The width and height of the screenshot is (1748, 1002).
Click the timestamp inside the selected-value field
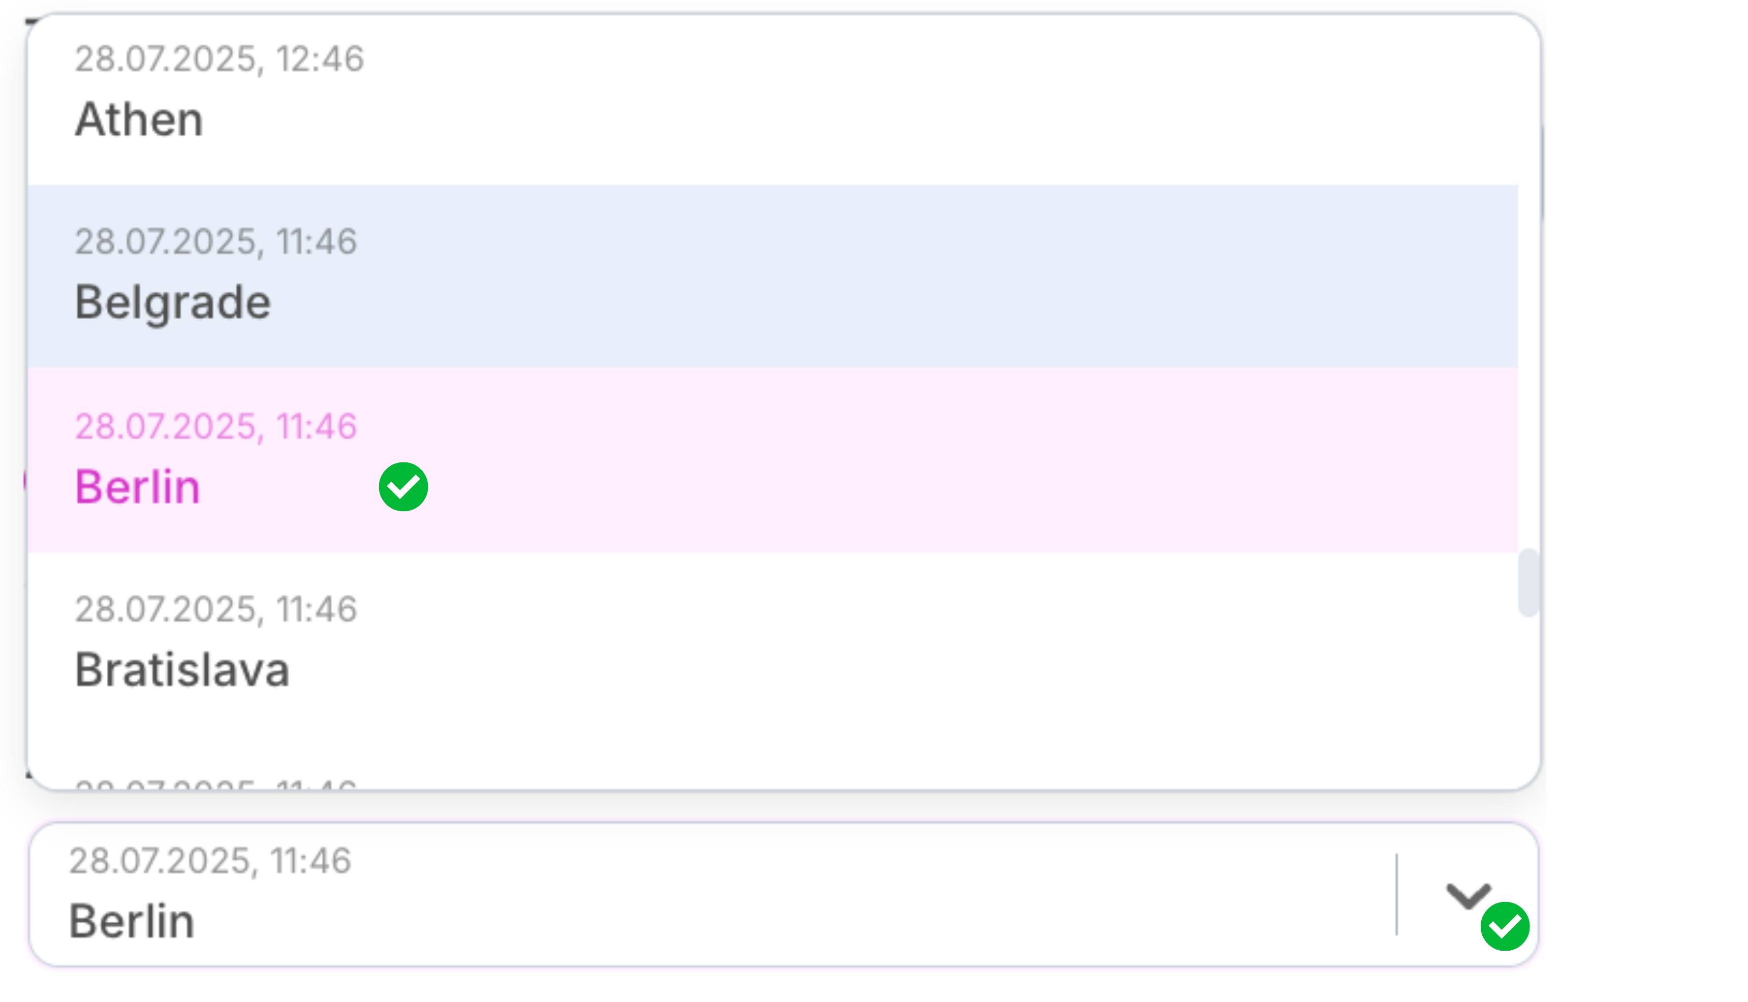click(210, 861)
